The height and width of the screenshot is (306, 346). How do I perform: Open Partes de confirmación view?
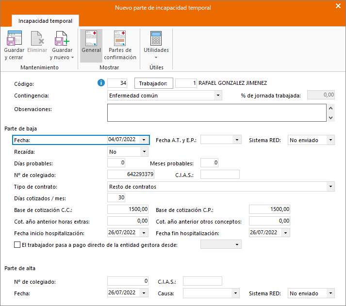(x=120, y=38)
